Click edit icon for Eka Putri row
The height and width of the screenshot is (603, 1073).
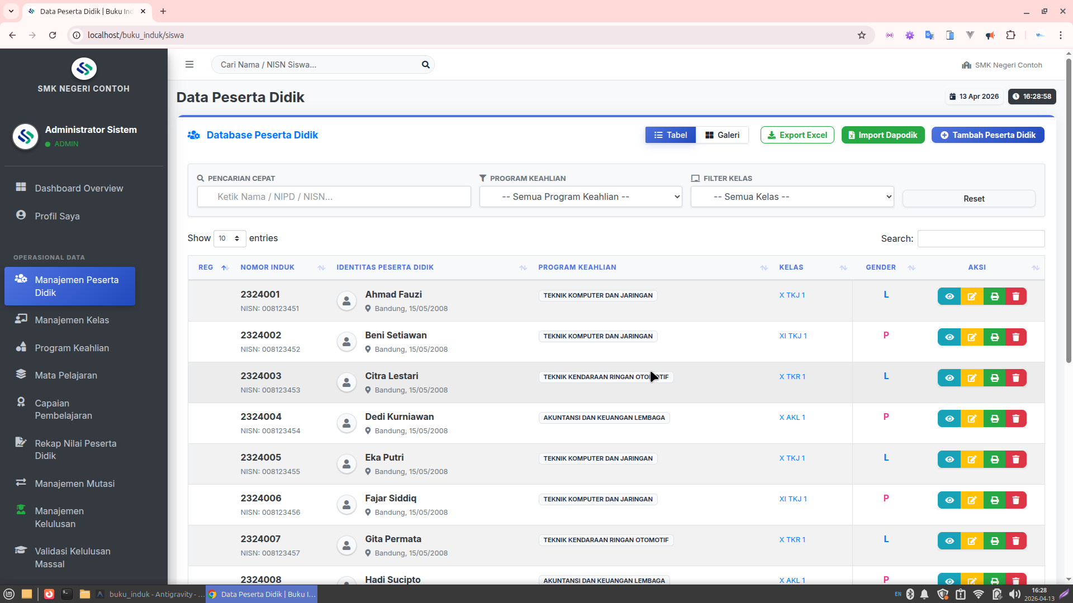tap(972, 460)
